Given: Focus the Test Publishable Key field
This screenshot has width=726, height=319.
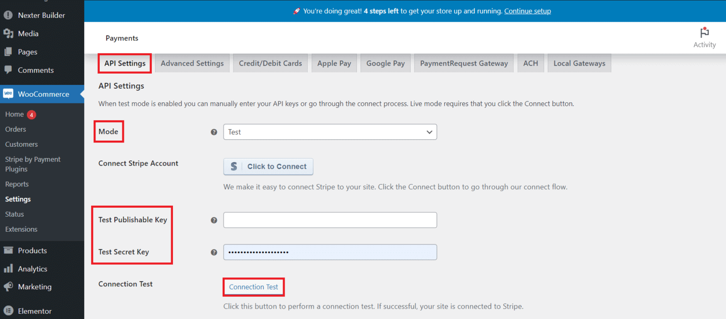Looking at the screenshot, I should [330, 220].
